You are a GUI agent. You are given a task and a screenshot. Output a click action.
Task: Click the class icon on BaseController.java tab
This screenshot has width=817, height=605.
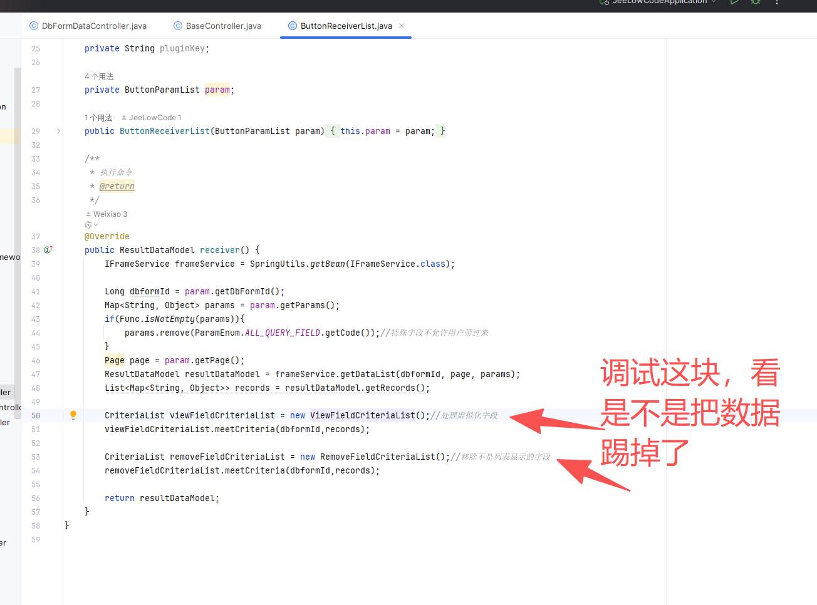point(178,26)
